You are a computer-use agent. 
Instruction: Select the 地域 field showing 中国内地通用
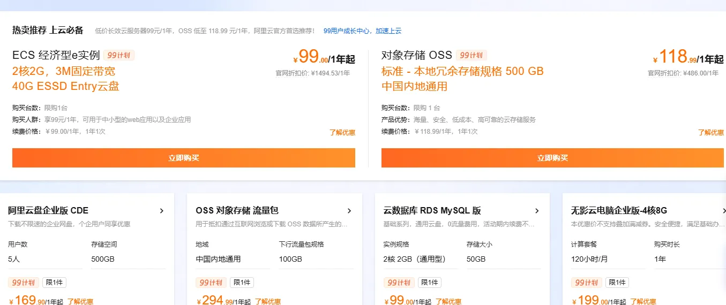233,259
